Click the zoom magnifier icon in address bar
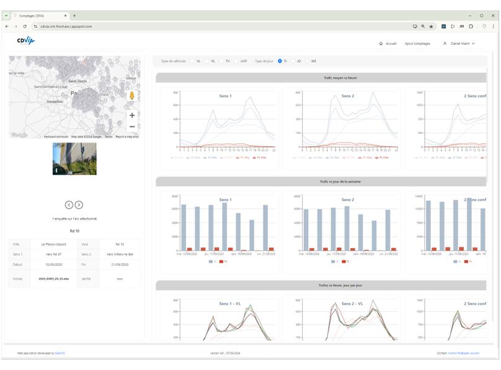This screenshot has width=501, height=370. tap(423, 27)
